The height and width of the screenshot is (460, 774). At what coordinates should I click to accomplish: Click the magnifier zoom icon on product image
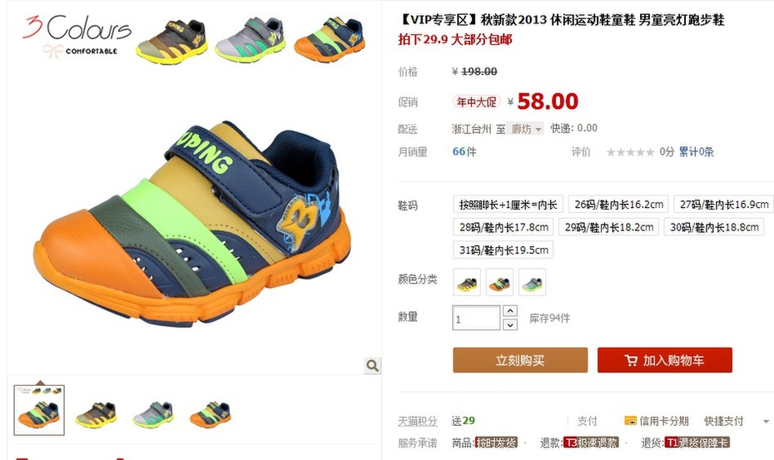click(373, 366)
